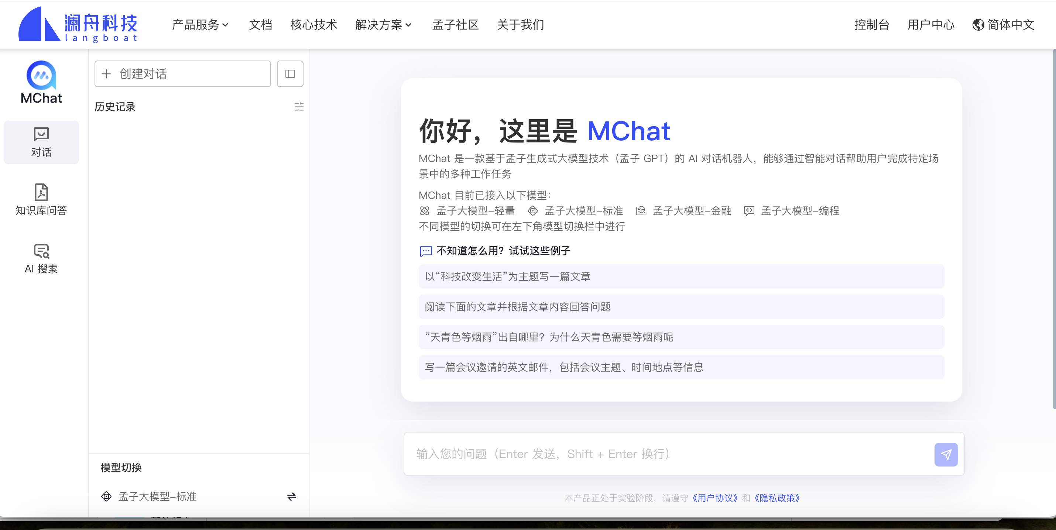Open the 文档 menu item
1056x530 pixels.
click(x=261, y=25)
